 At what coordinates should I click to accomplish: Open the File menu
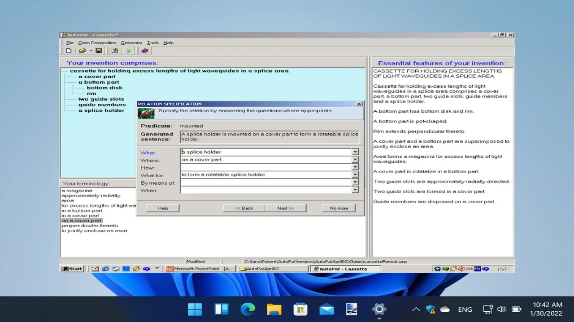[x=70, y=43]
